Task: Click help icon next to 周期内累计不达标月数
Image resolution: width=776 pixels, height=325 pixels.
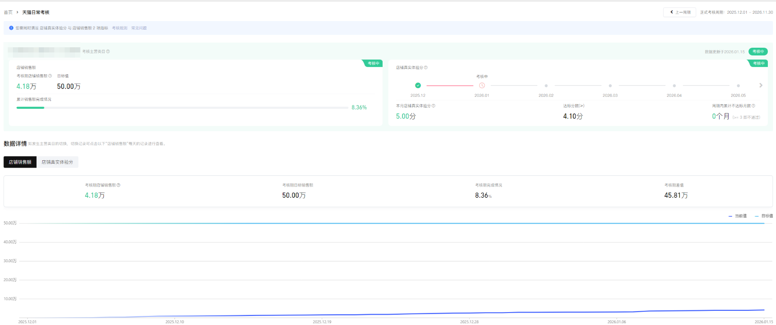Action: click(x=753, y=106)
